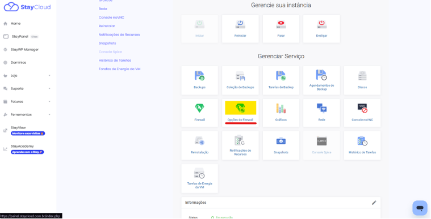Click the Domínios globe icon
431x219 pixels.
coord(5,62)
